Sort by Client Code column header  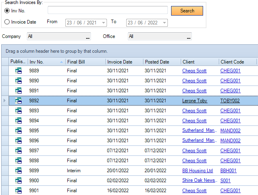(x=238, y=62)
